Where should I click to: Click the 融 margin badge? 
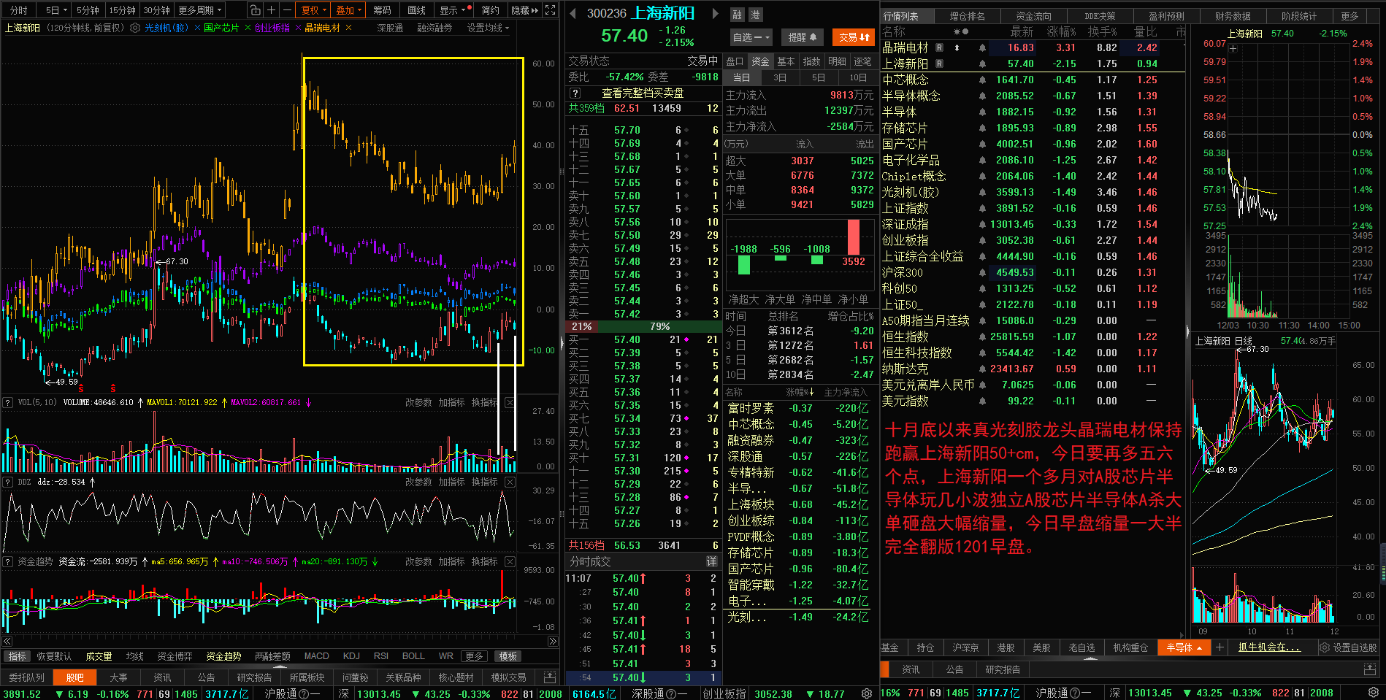click(x=738, y=15)
